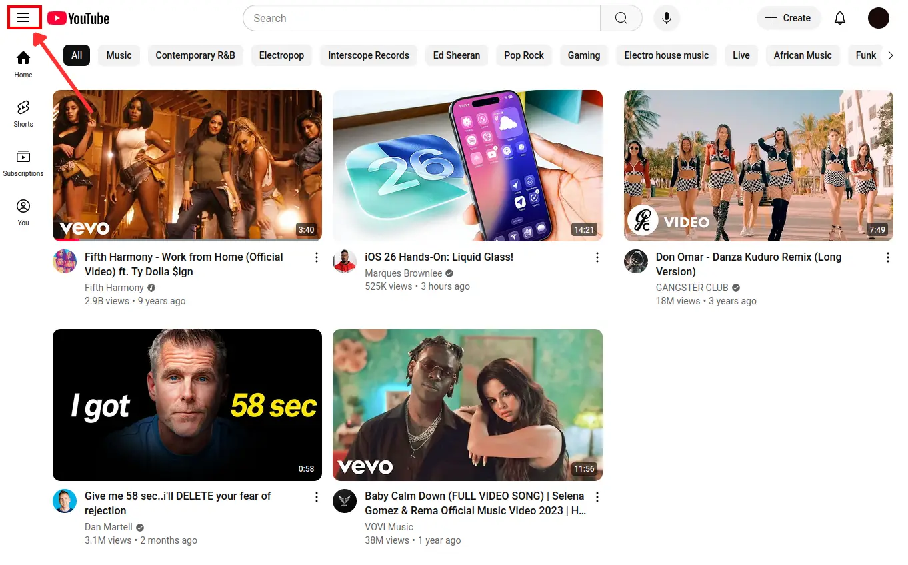The height and width of the screenshot is (565, 908).
Task: Select the African Music chip
Action: 803,55
